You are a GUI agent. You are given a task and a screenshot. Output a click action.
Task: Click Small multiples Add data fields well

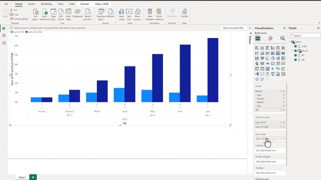[x=270, y=161]
